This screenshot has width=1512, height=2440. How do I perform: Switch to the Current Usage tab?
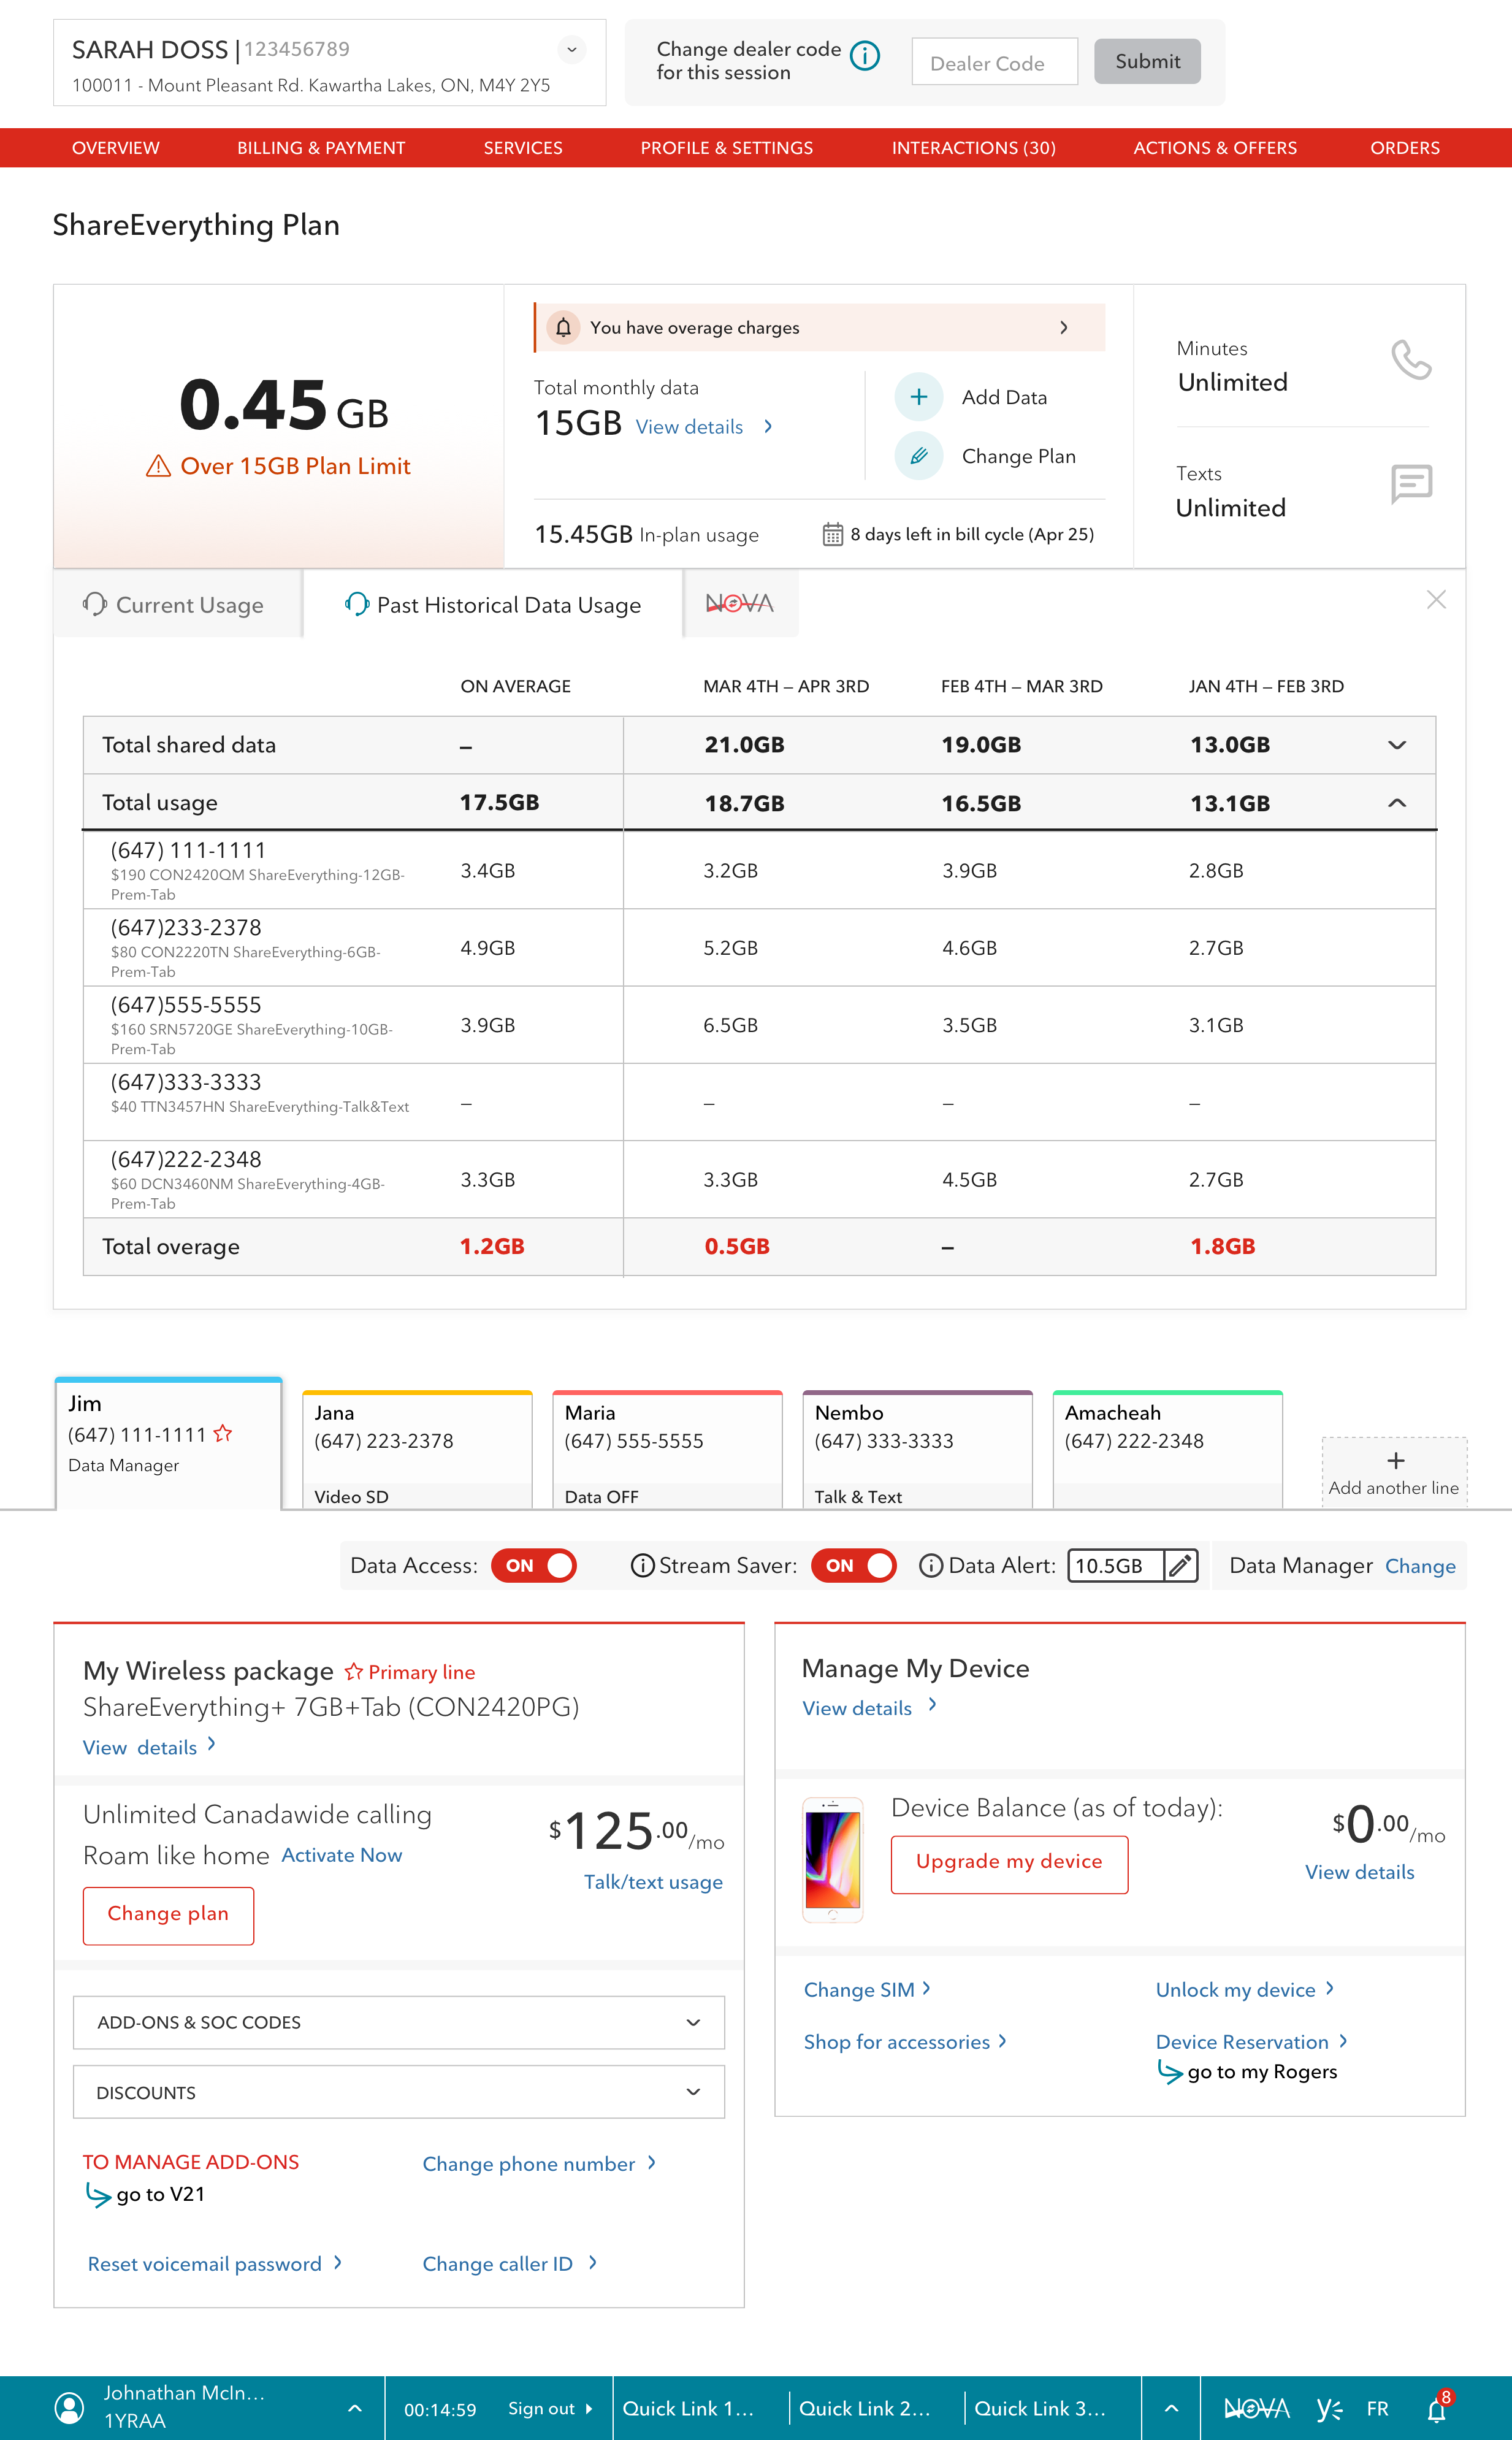click(176, 605)
